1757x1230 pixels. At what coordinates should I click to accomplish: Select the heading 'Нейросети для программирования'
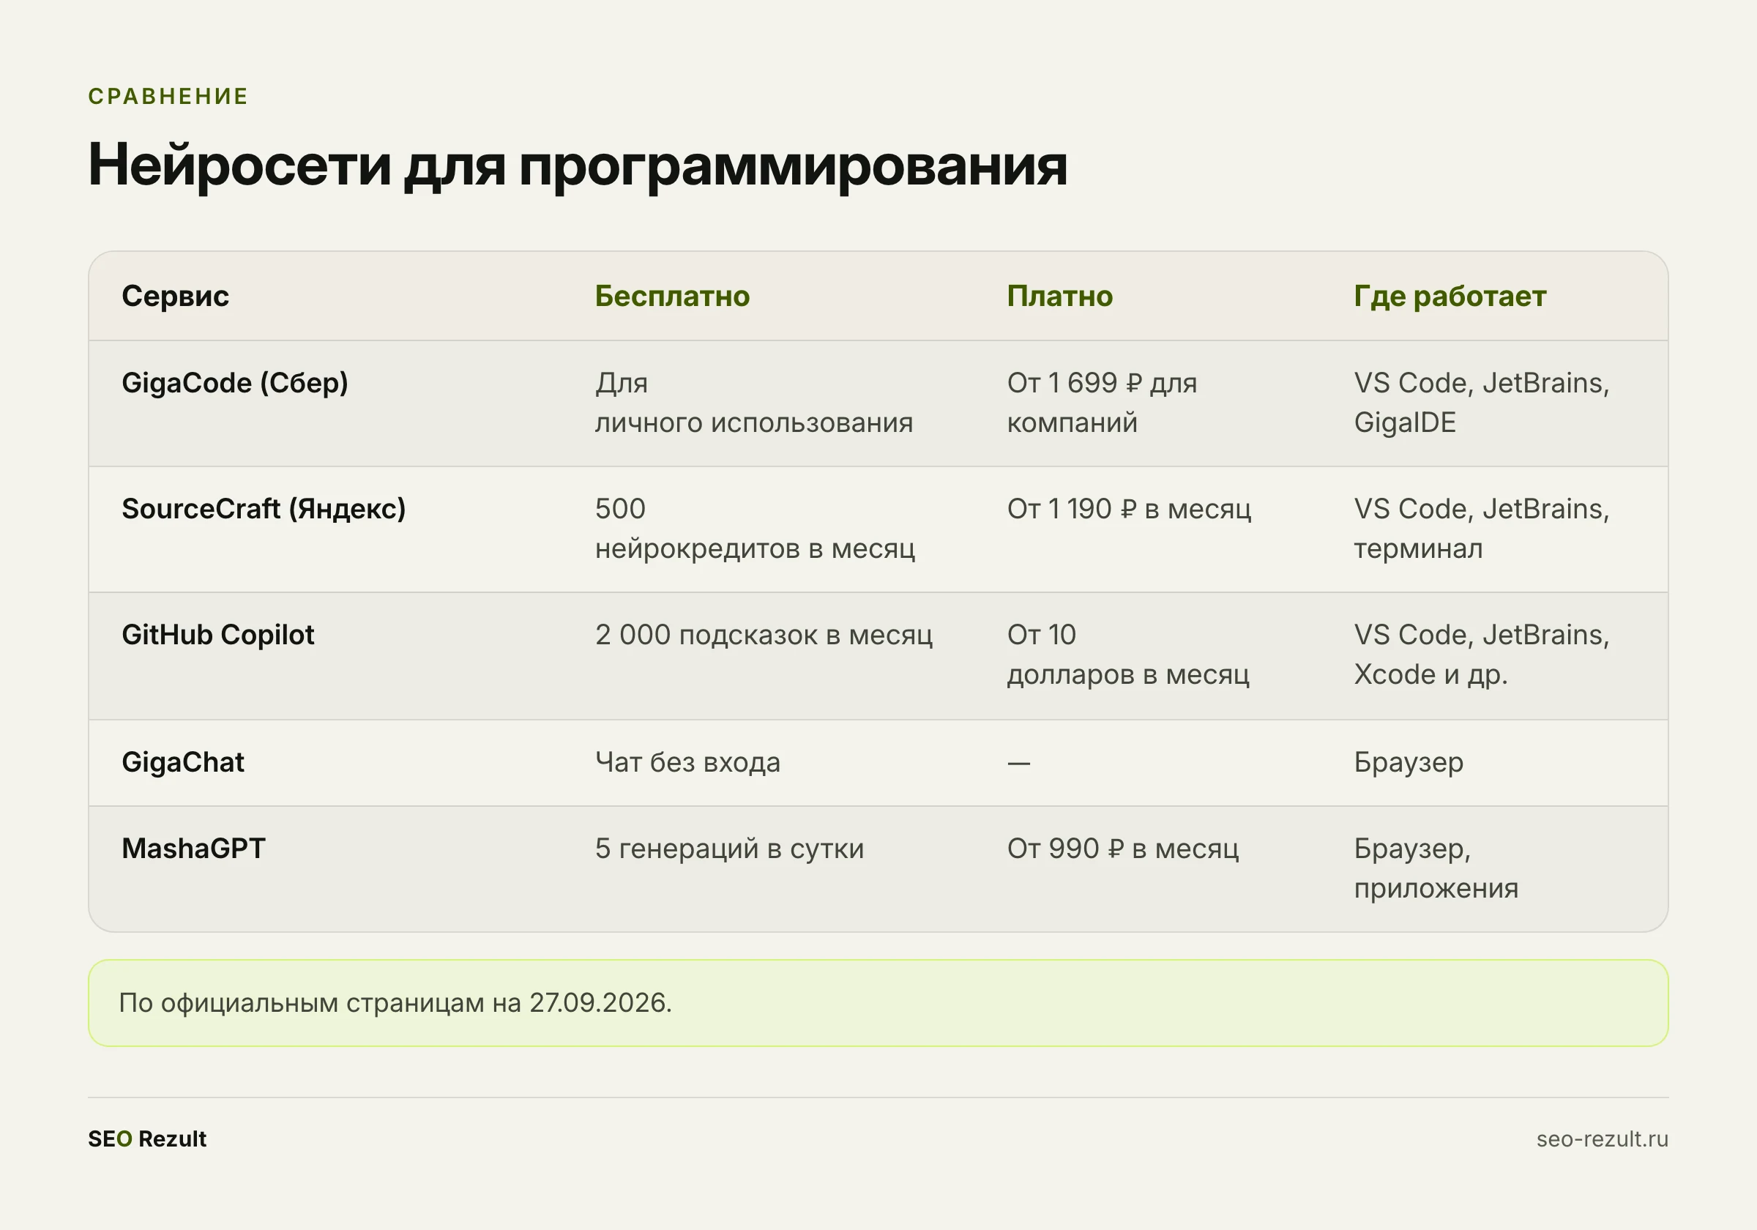coord(578,165)
